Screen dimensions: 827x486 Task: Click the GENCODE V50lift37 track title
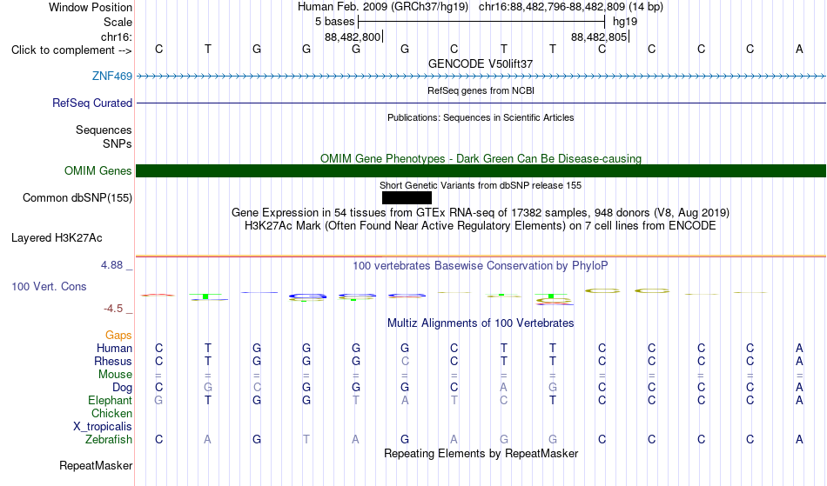(481, 63)
